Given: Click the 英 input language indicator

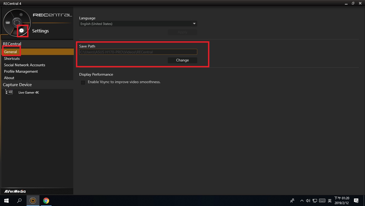Looking at the screenshot, I should tap(330, 201).
